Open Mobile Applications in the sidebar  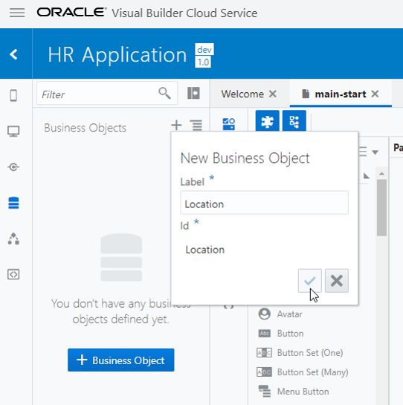13,96
